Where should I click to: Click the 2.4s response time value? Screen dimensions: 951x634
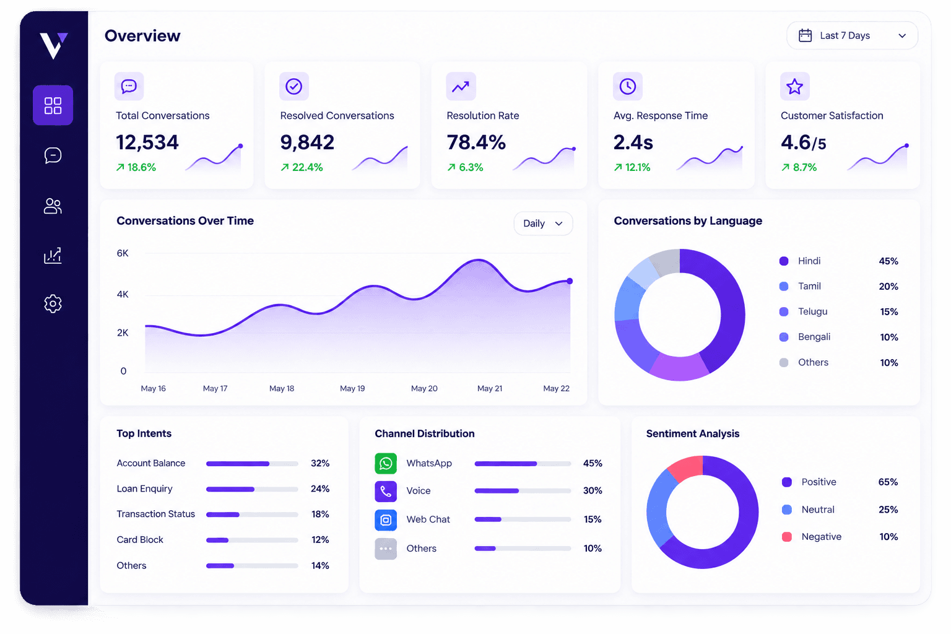pyautogui.click(x=633, y=143)
